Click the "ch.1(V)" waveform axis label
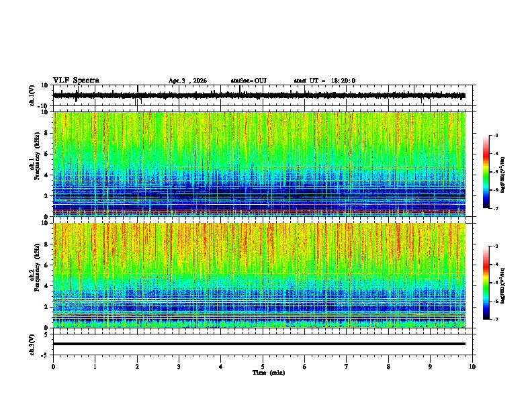 pos(32,95)
